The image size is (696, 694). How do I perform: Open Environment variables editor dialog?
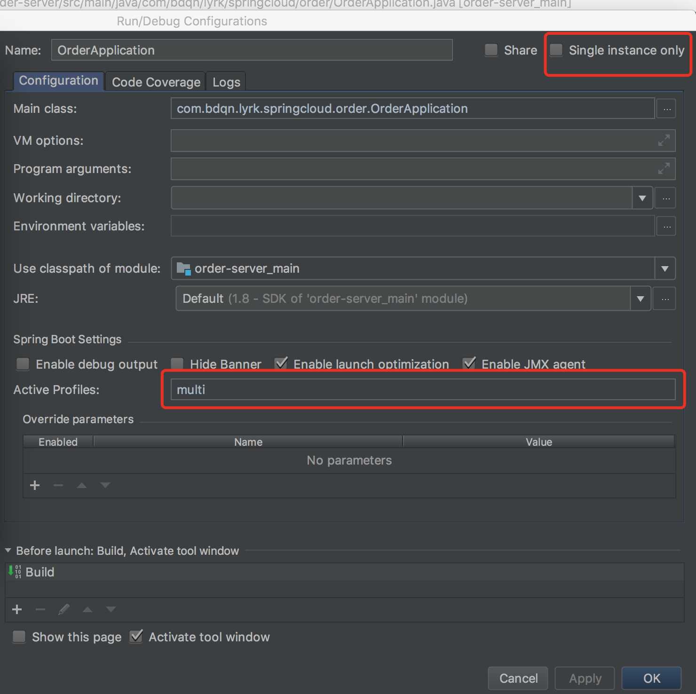(666, 227)
